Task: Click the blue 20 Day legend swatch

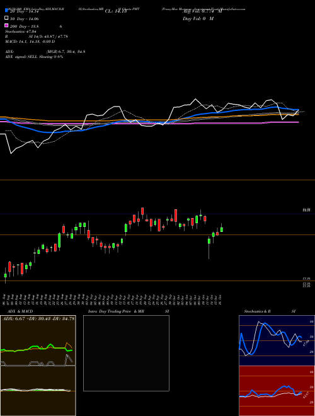Action: [x=6, y=10]
